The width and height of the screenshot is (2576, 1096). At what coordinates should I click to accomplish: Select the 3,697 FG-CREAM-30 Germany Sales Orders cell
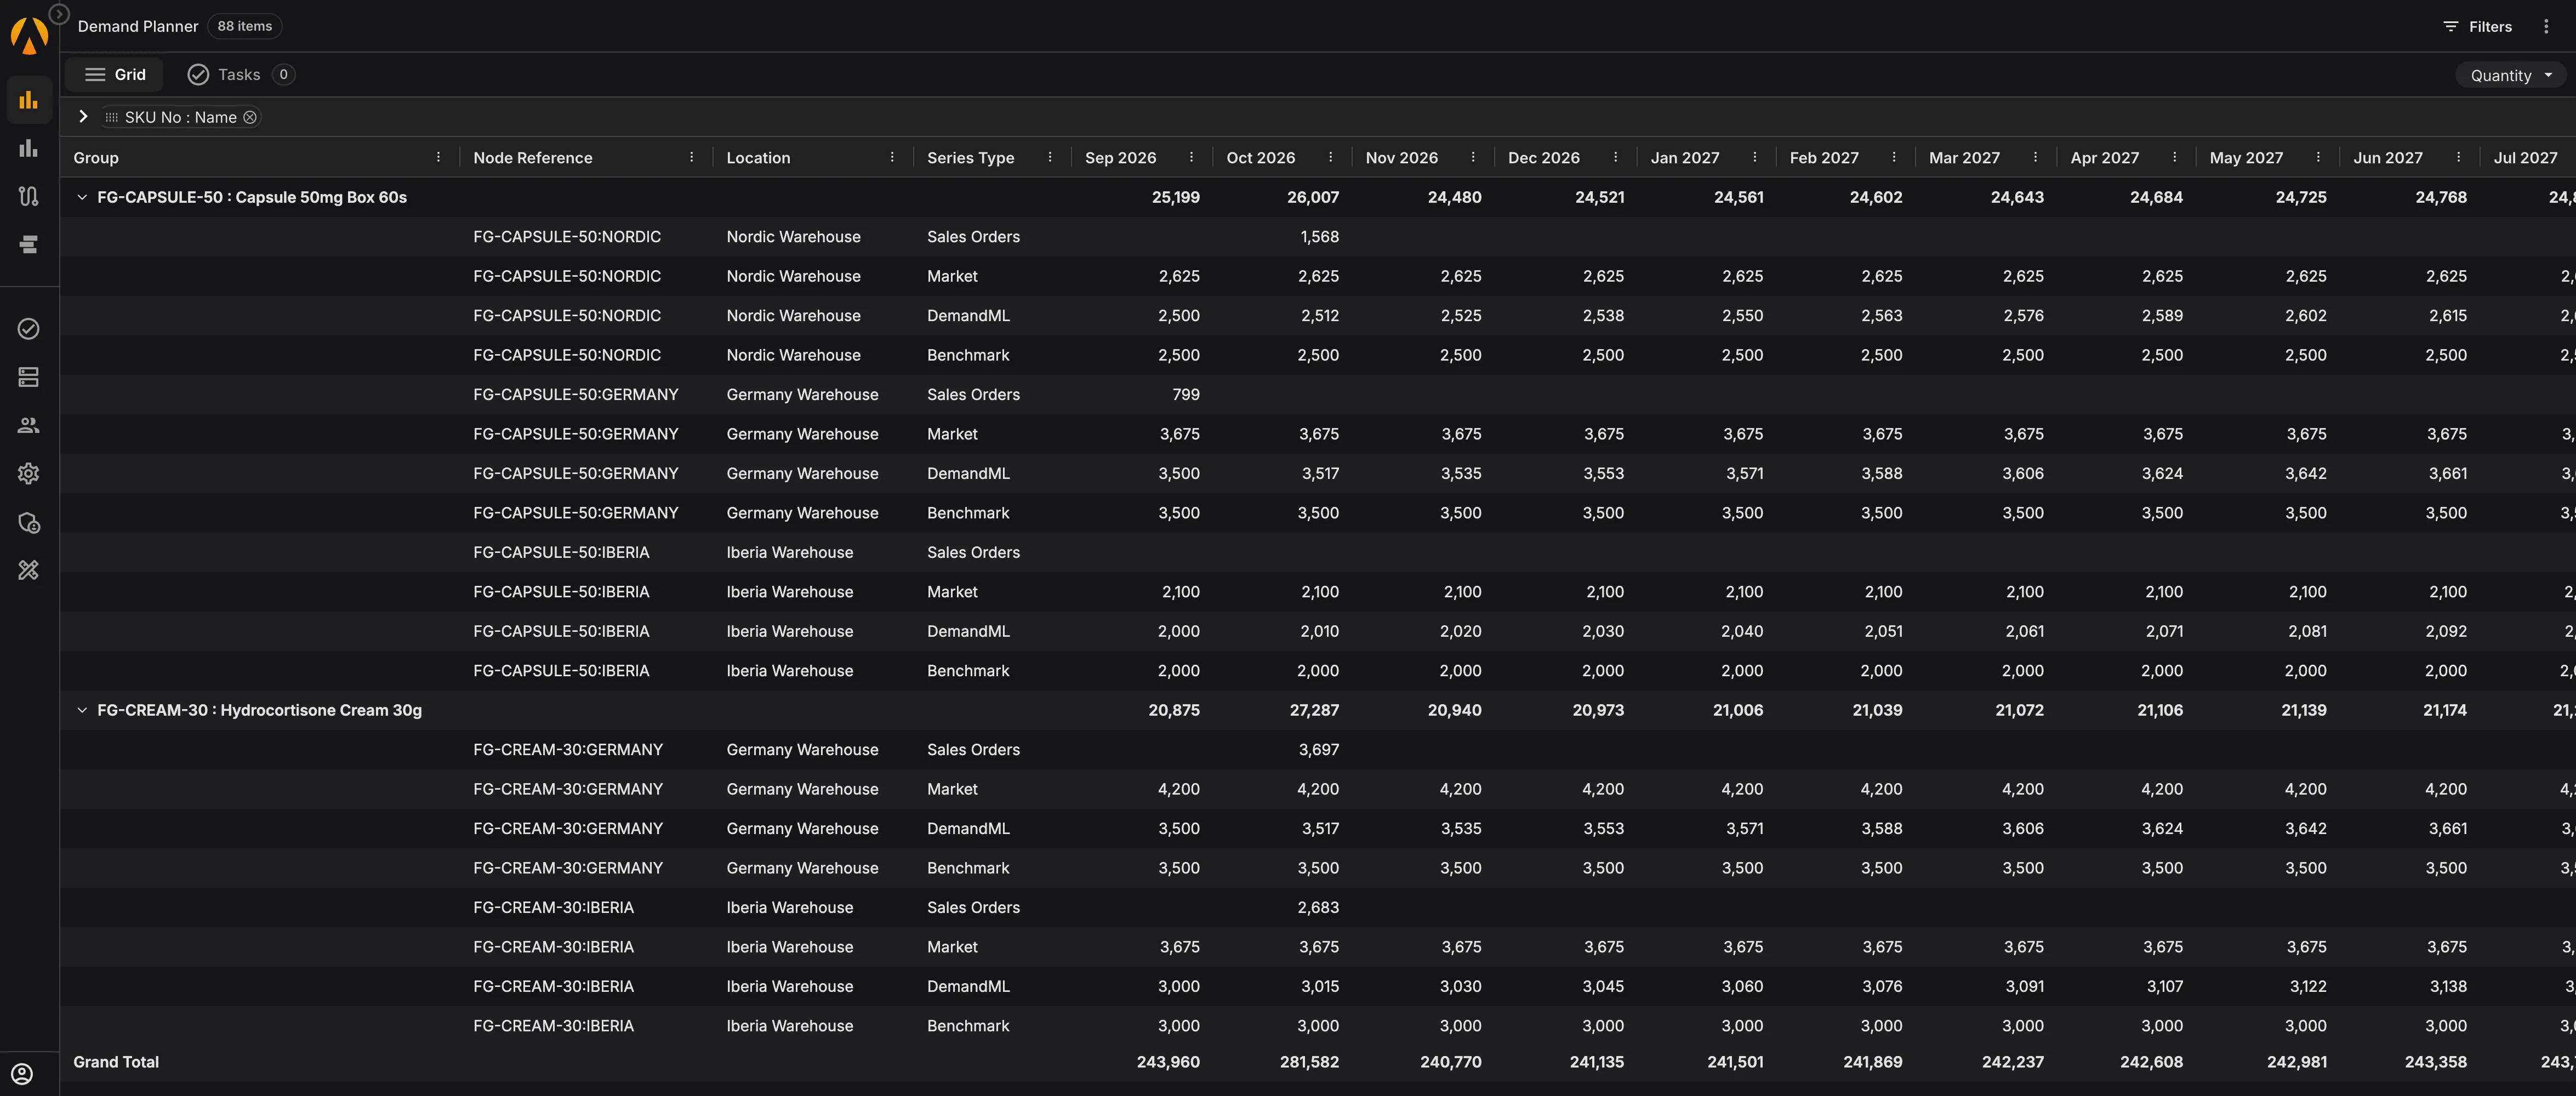pyautogui.click(x=1318, y=750)
